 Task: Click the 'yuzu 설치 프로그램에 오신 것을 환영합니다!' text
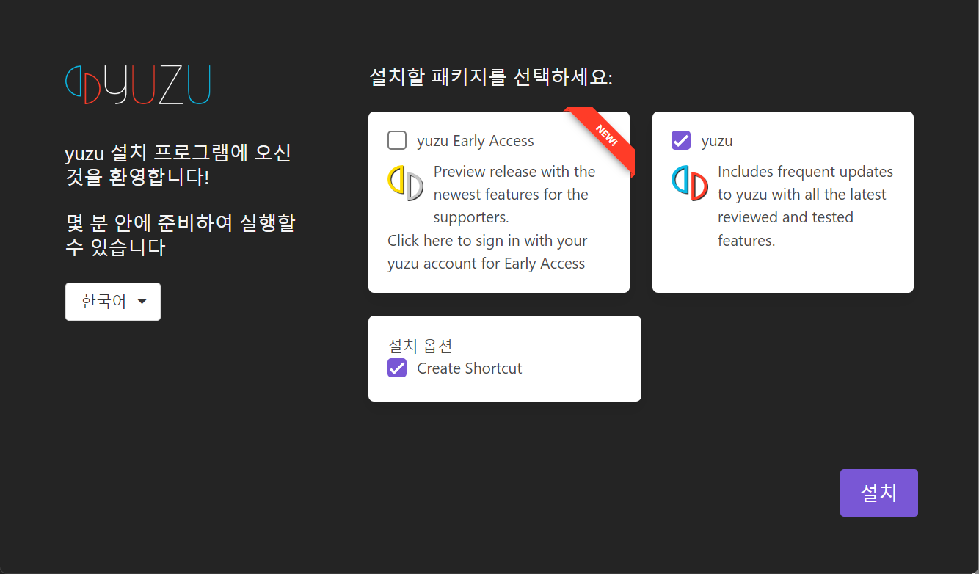tap(178, 164)
